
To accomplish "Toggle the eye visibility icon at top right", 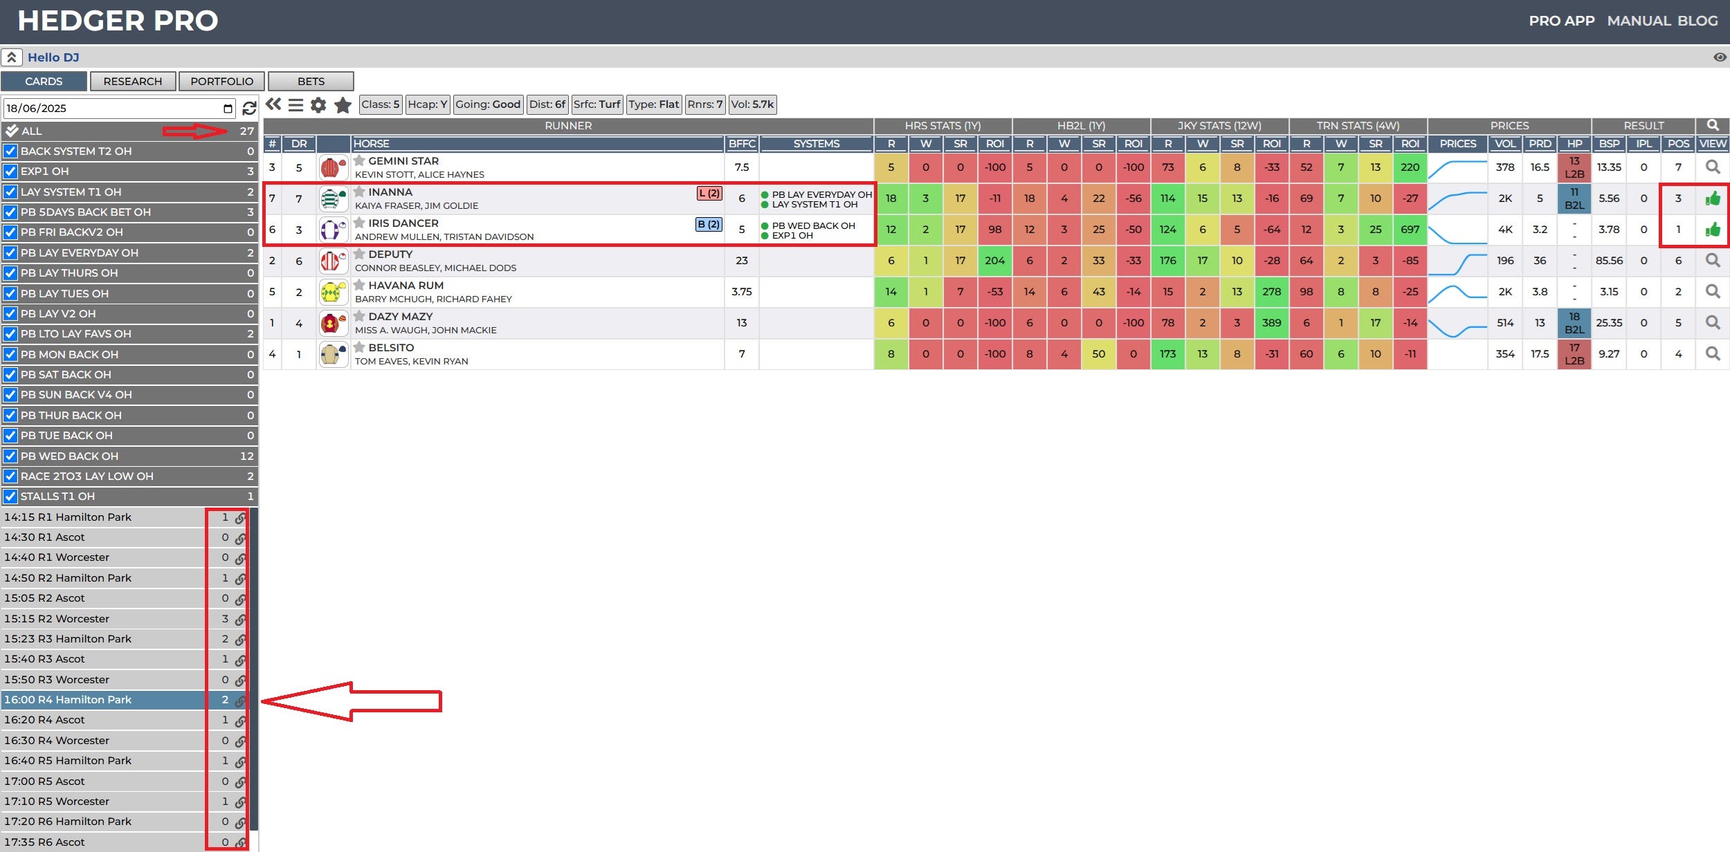I will point(1720,57).
